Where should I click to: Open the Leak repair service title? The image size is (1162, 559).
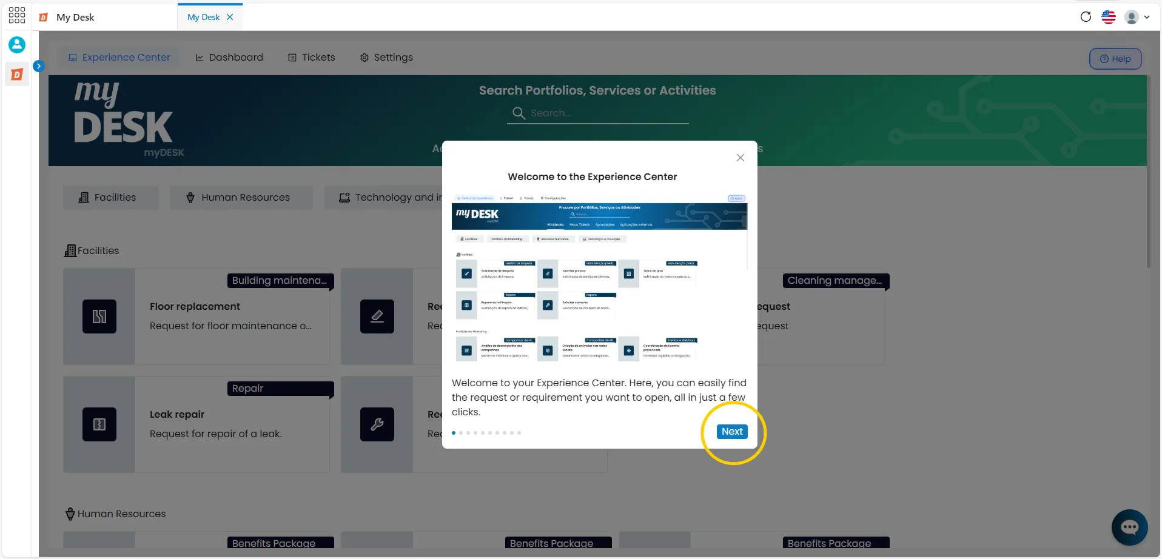click(177, 415)
